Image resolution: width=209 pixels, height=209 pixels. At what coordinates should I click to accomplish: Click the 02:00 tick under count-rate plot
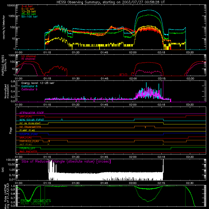[133, 53]
